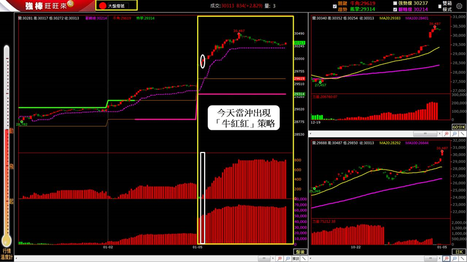Uncheck the 翻轉線 30214 checkbox

click(x=395, y=9)
